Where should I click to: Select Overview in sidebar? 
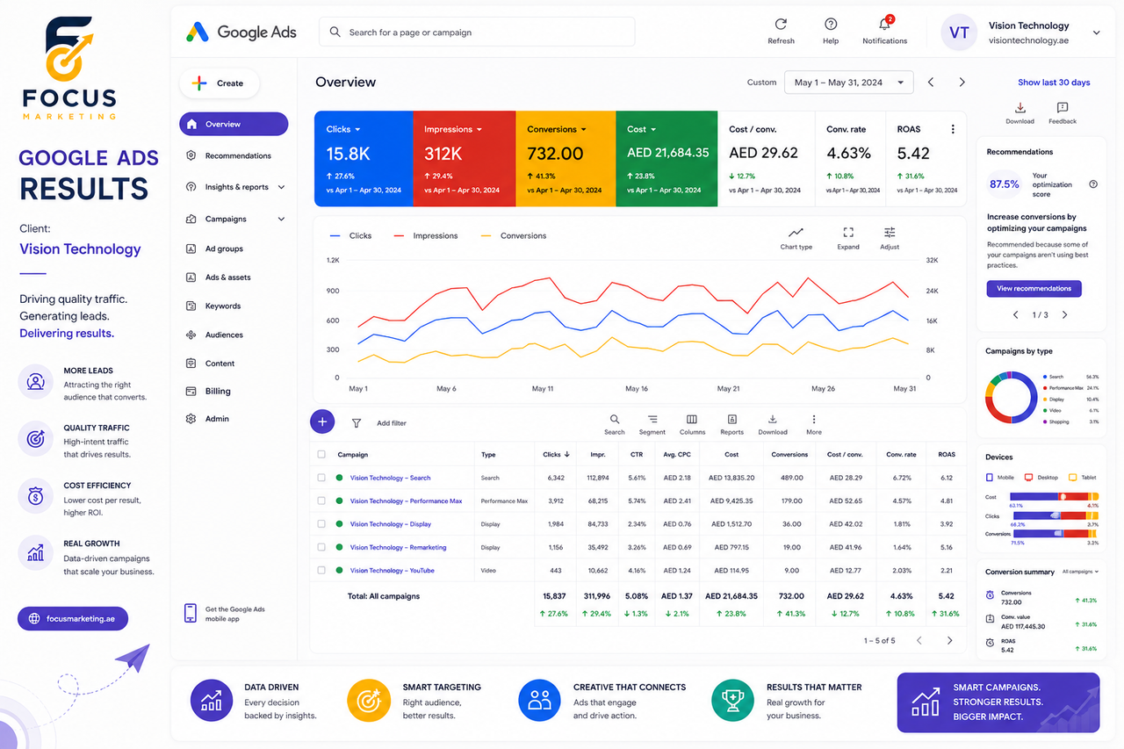234,124
